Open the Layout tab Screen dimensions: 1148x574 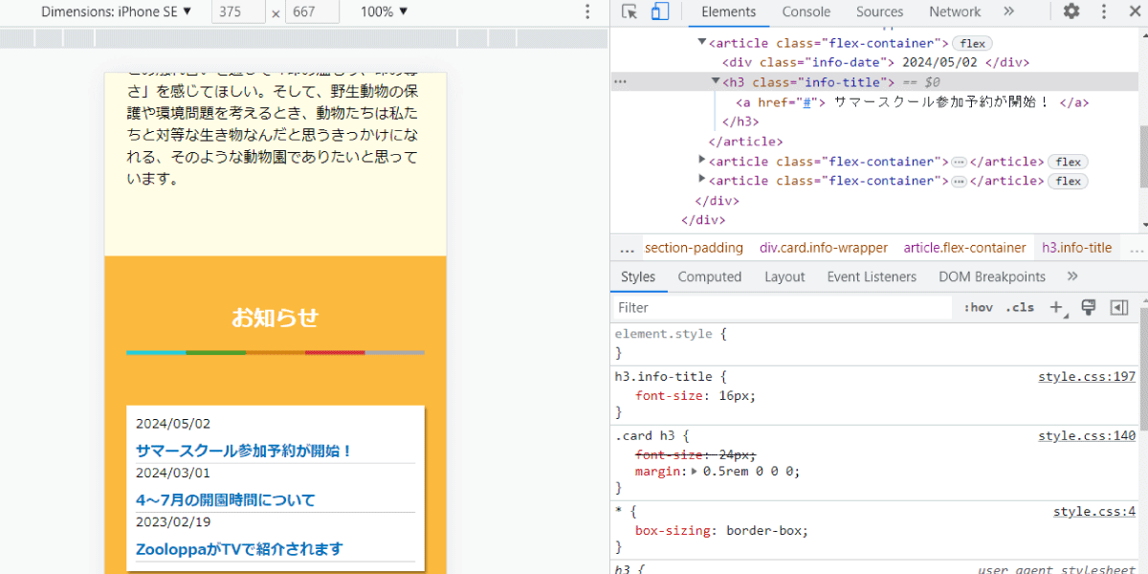pos(784,276)
